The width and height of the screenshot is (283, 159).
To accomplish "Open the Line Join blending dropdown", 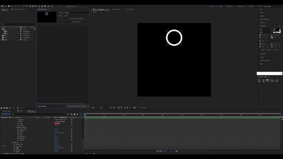I will point(61,121).
